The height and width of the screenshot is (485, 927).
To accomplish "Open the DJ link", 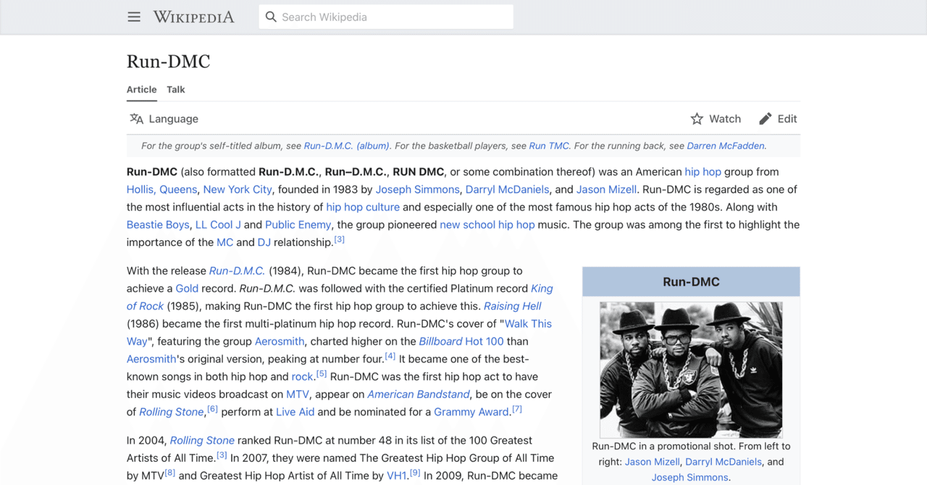I will tap(264, 242).
